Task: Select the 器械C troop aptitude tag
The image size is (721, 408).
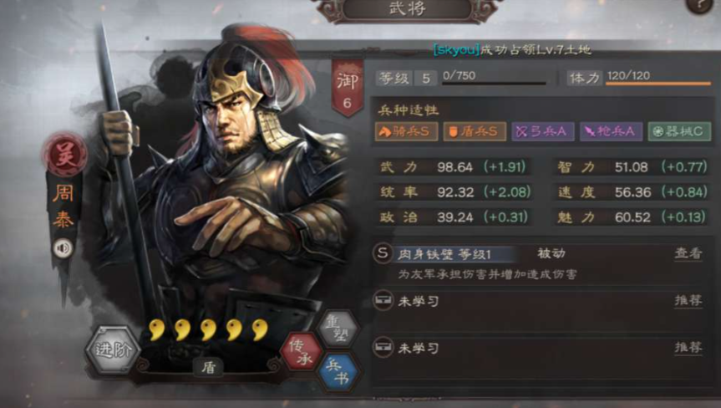Action: tap(679, 131)
